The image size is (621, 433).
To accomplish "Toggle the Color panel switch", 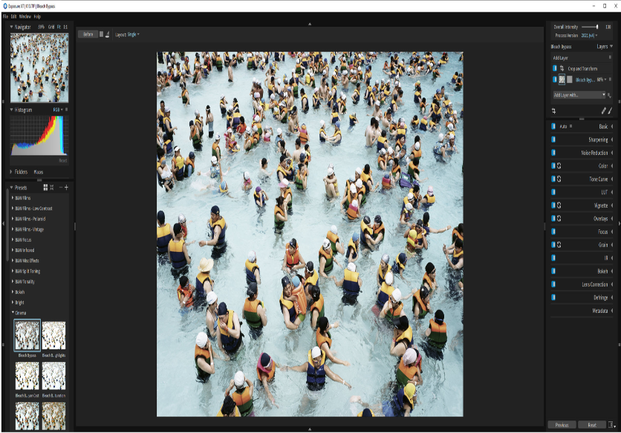I will pyautogui.click(x=553, y=166).
